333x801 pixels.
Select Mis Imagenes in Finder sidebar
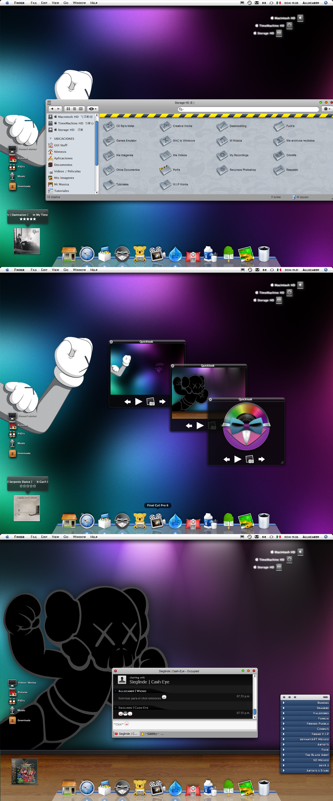point(61,178)
